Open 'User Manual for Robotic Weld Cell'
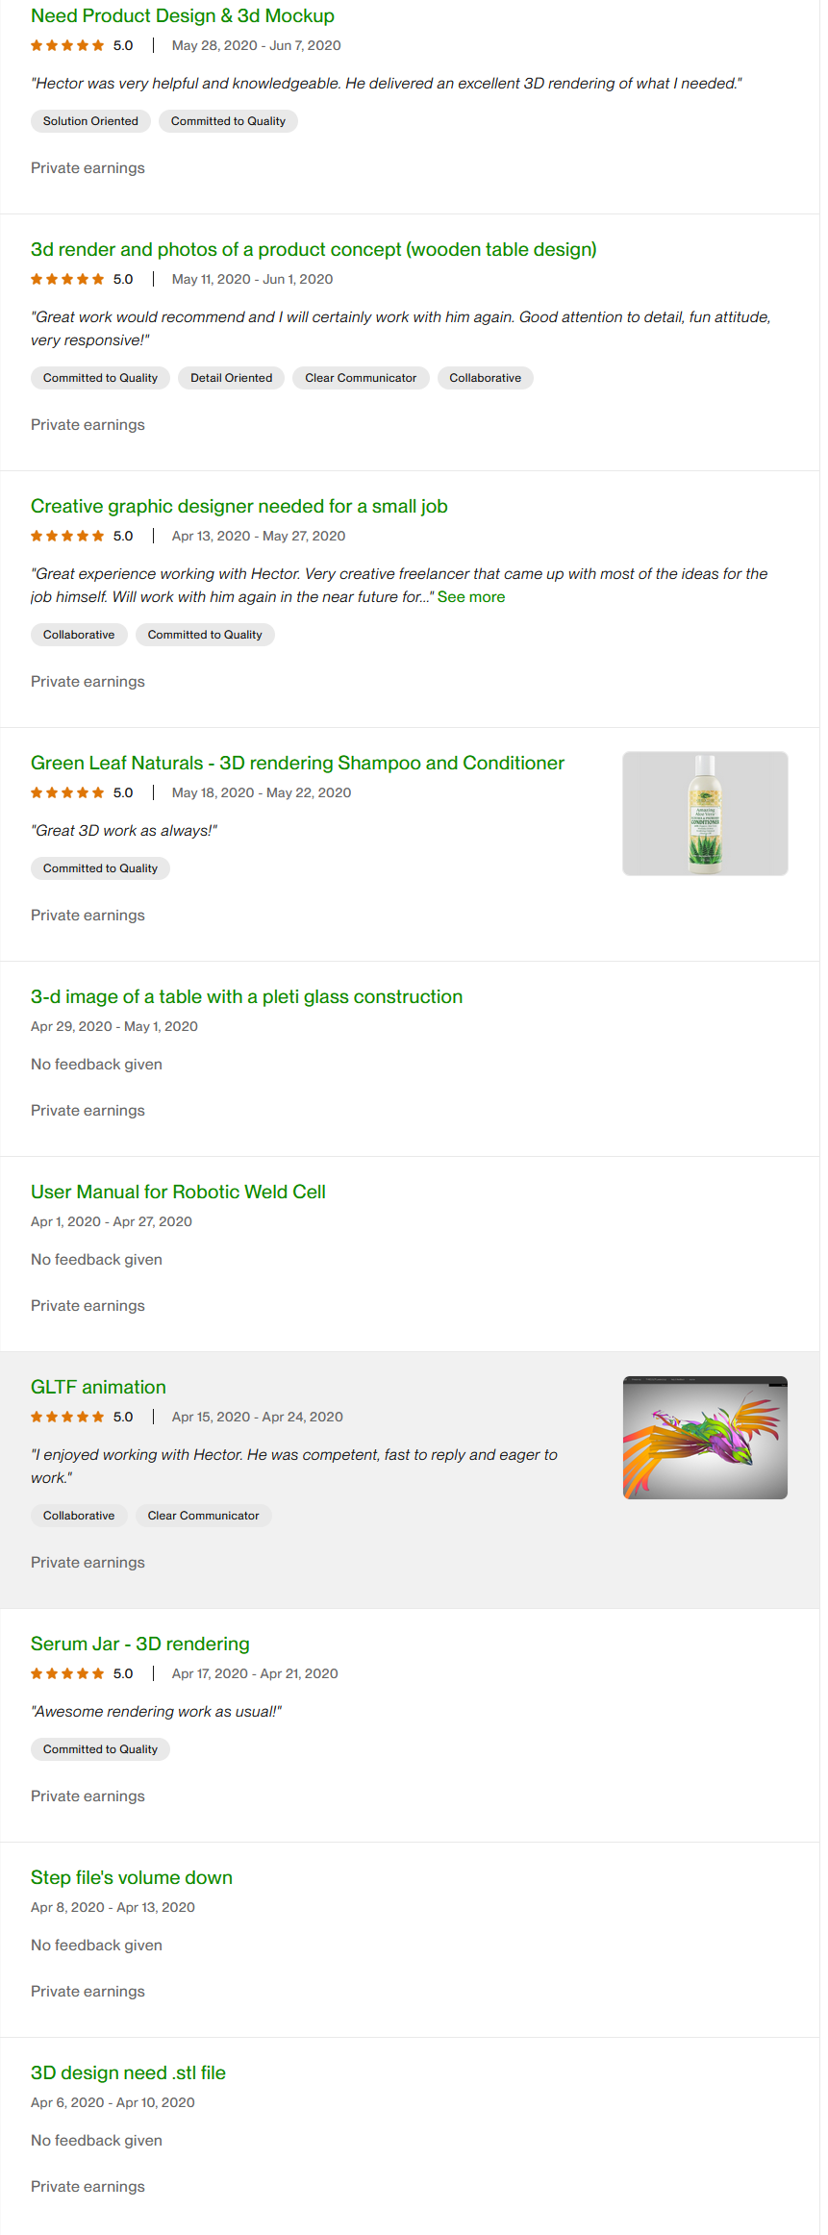 click(x=178, y=1193)
